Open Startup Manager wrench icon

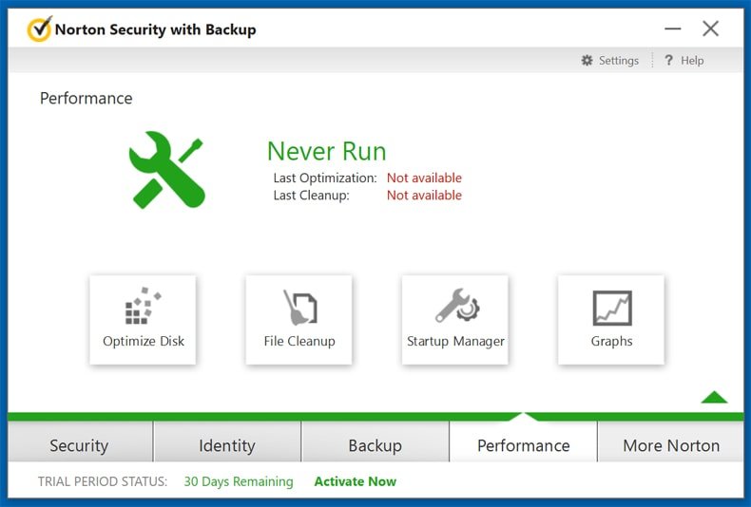(457, 306)
